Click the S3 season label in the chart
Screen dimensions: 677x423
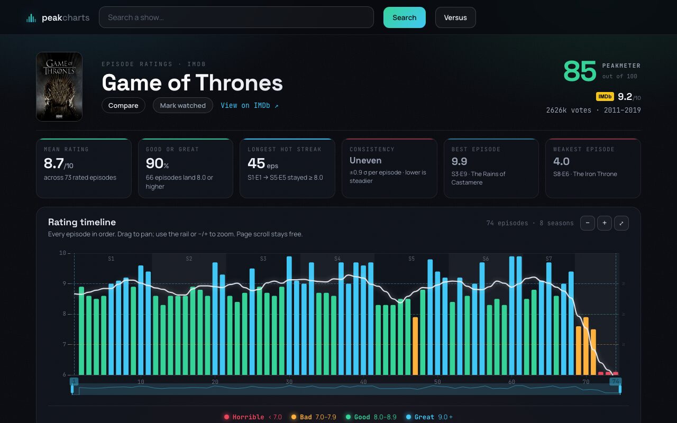click(263, 259)
